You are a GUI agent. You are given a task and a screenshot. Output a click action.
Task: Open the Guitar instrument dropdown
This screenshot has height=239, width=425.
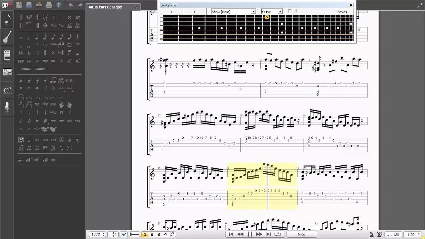(x=272, y=12)
